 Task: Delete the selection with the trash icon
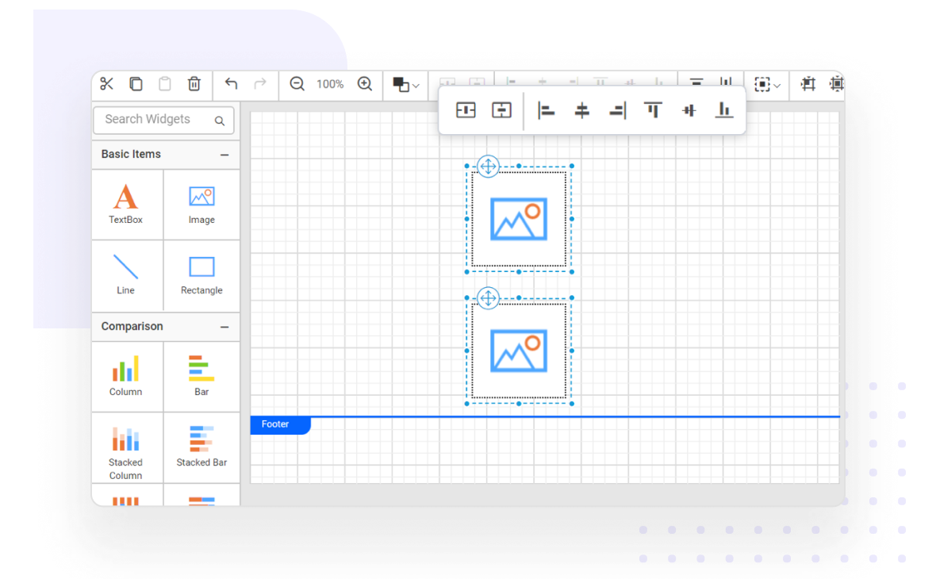[x=194, y=84]
